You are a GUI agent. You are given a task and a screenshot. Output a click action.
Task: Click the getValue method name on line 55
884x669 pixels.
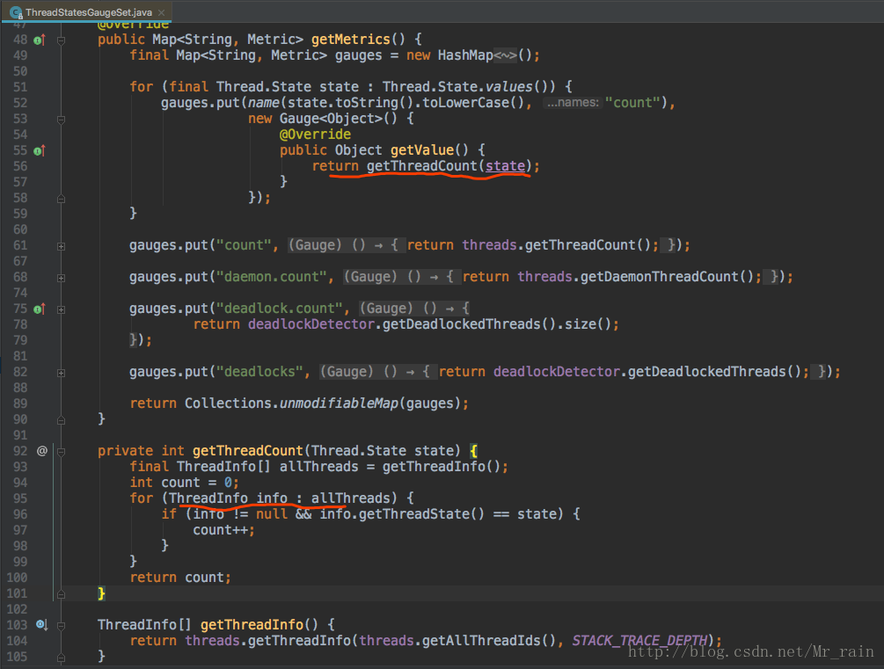pyautogui.click(x=422, y=150)
